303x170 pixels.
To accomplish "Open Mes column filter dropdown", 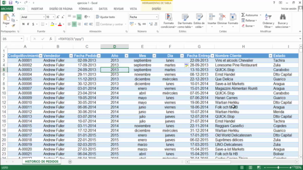I will pyautogui.click(x=154, y=56).
